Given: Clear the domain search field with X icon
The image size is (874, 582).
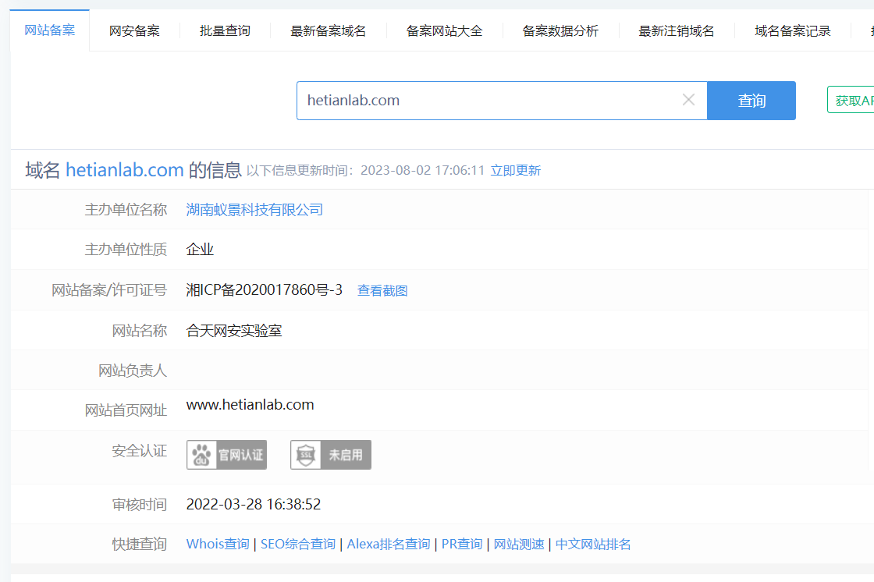Looking at the screenshot, I should pos(688,100).
